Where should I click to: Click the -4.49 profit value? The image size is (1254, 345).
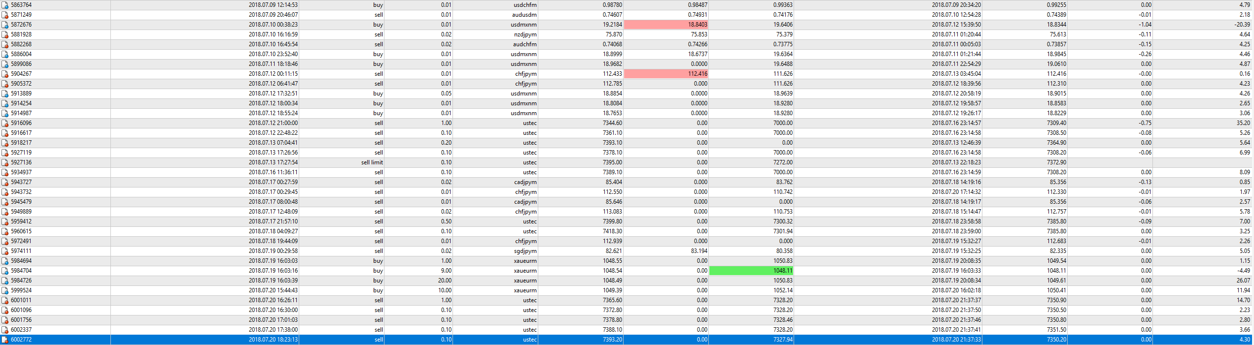click(1244, 271)
